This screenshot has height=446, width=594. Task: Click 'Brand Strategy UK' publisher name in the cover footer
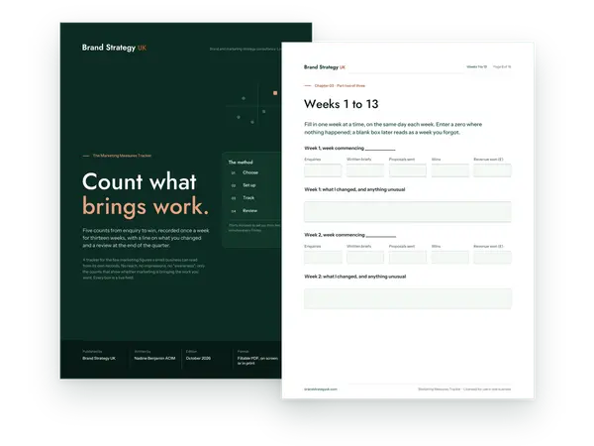point(99,358)
